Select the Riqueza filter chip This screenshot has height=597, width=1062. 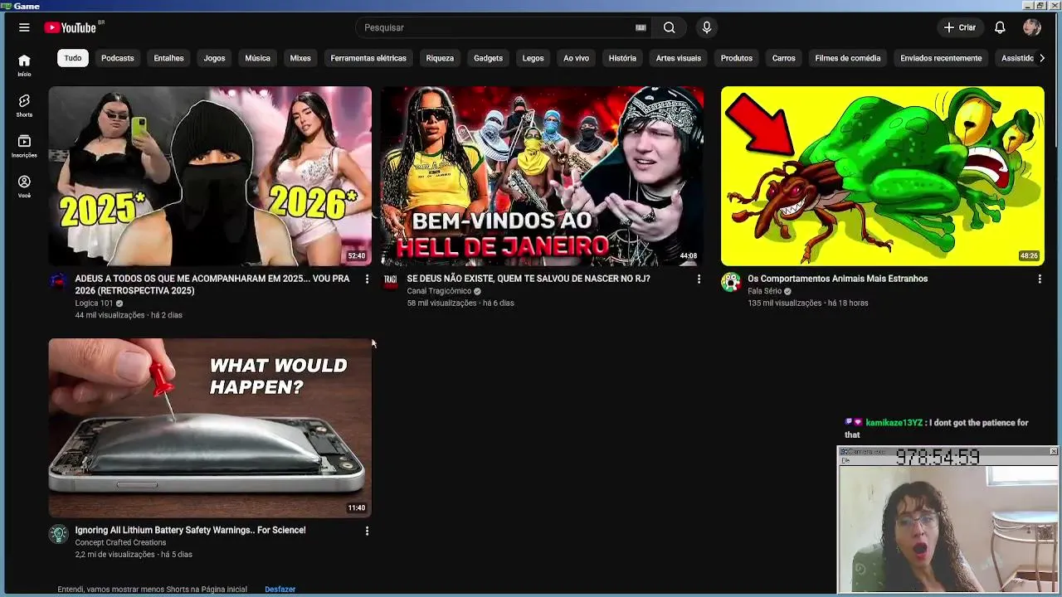coord(440,58)
